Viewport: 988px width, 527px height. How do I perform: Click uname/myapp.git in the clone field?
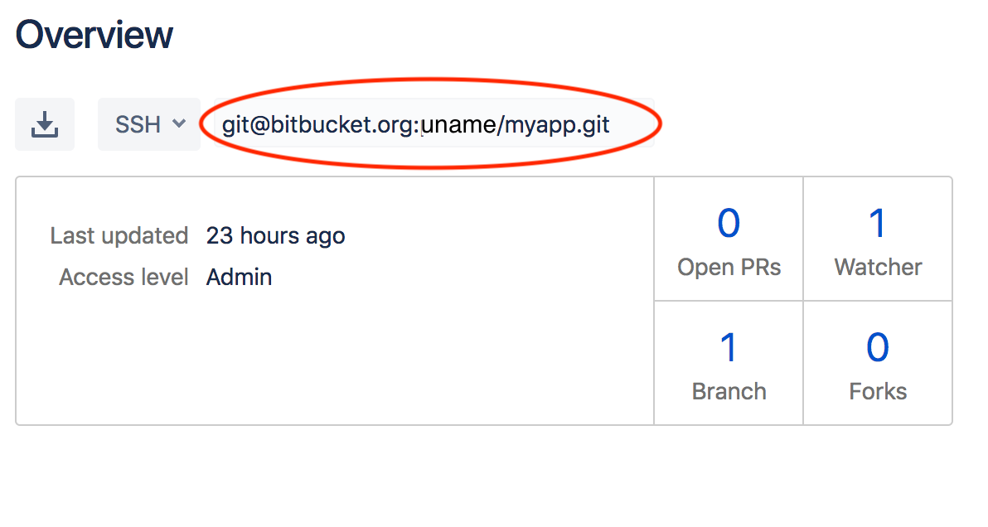click(518, 124)
